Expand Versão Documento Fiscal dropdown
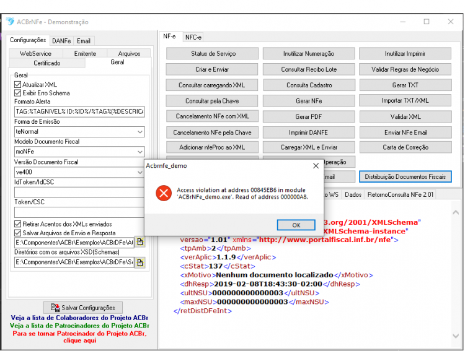Screen dimensions: 465x351 pos(140,172)
